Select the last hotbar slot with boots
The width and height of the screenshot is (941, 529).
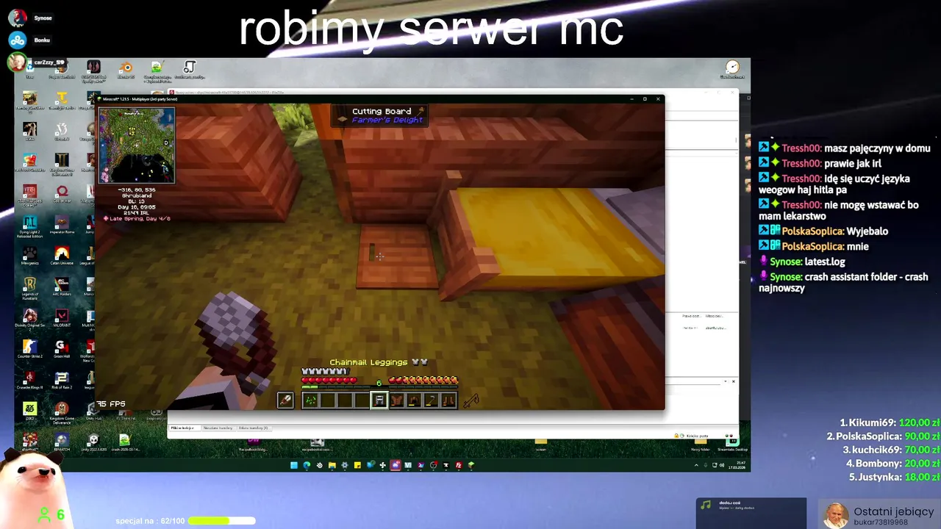pyautogui.click(x=448, y=400)
